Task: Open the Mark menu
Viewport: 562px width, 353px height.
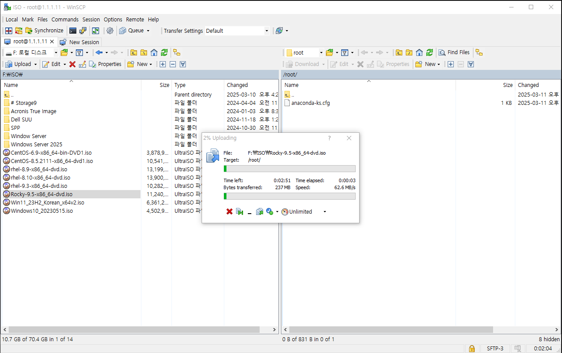Action: click(28, 19)
